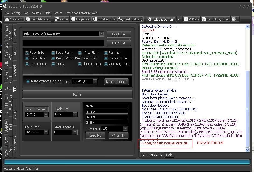
Task: Click Download Latest Drivers menu item
Action: tap(82, 13)
